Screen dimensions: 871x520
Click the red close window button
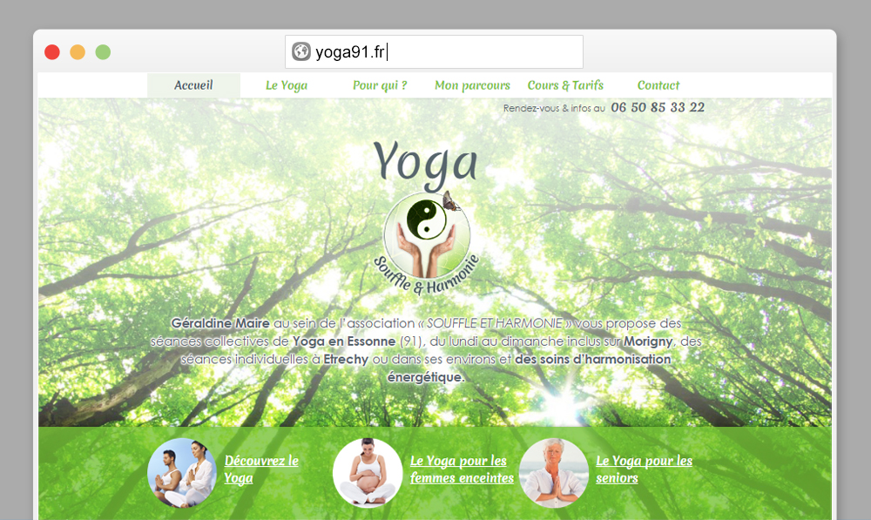[x=52, y=52]
